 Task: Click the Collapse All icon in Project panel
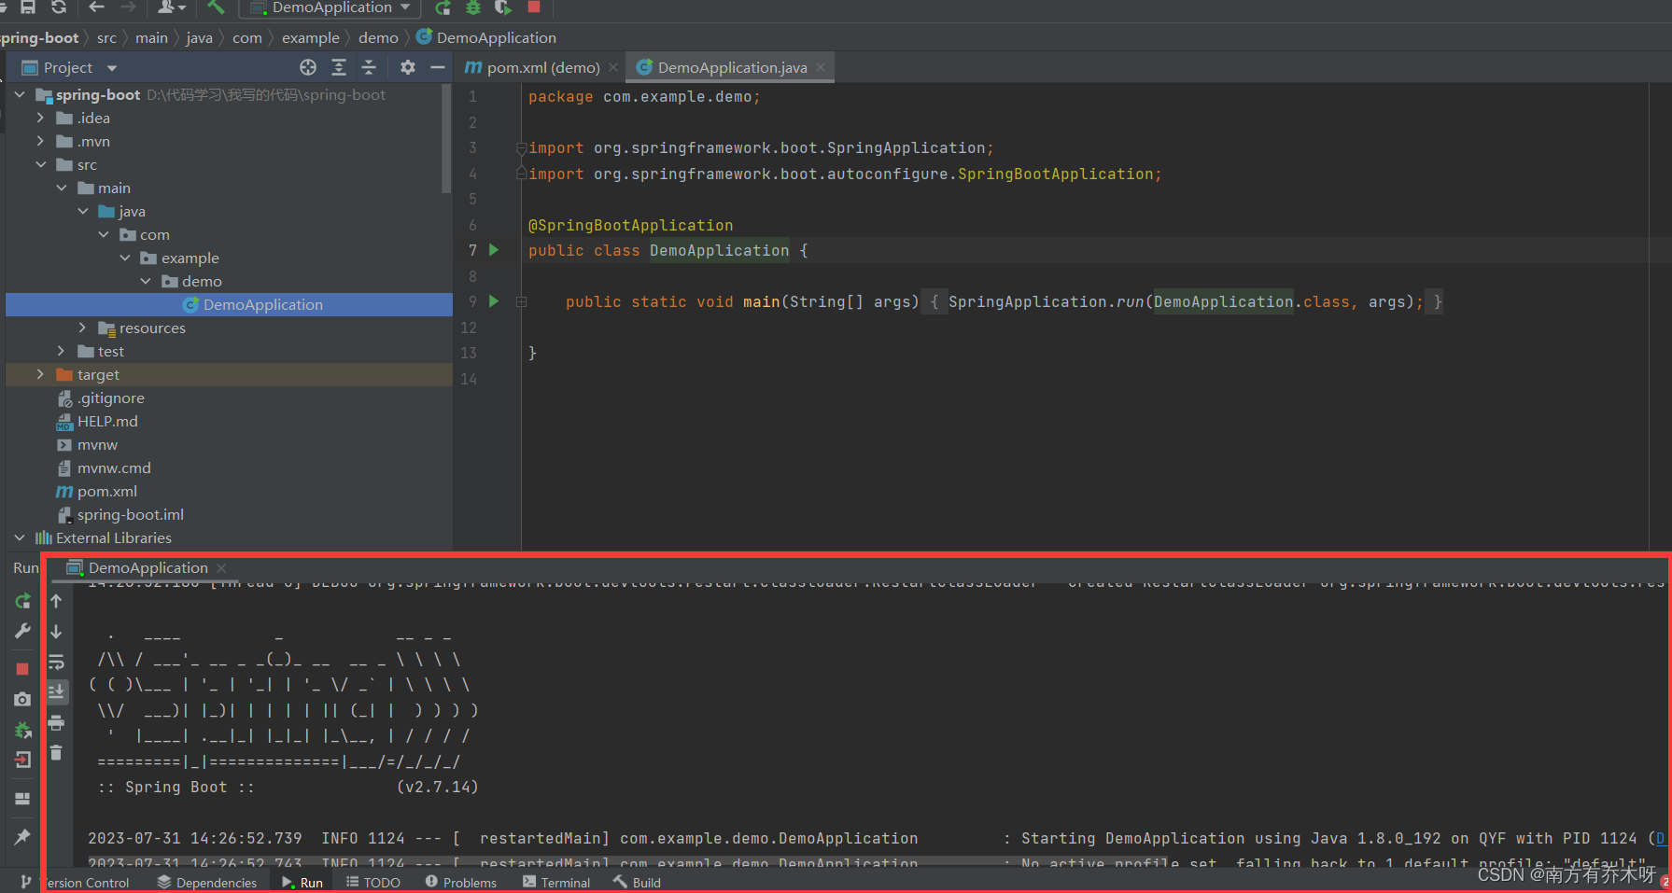coord(369,67)
